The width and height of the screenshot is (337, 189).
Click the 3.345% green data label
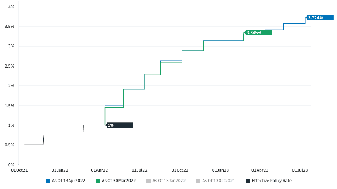[x=258, y=32]
